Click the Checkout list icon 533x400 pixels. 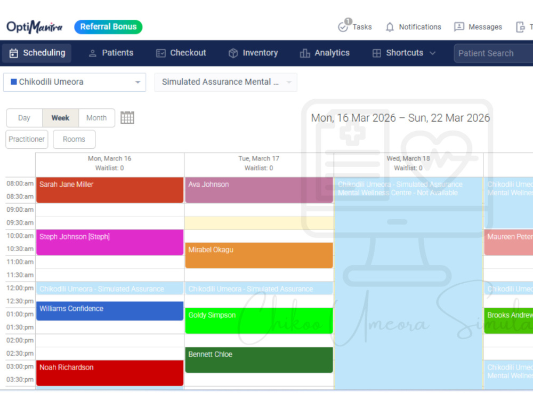(161, 53)
